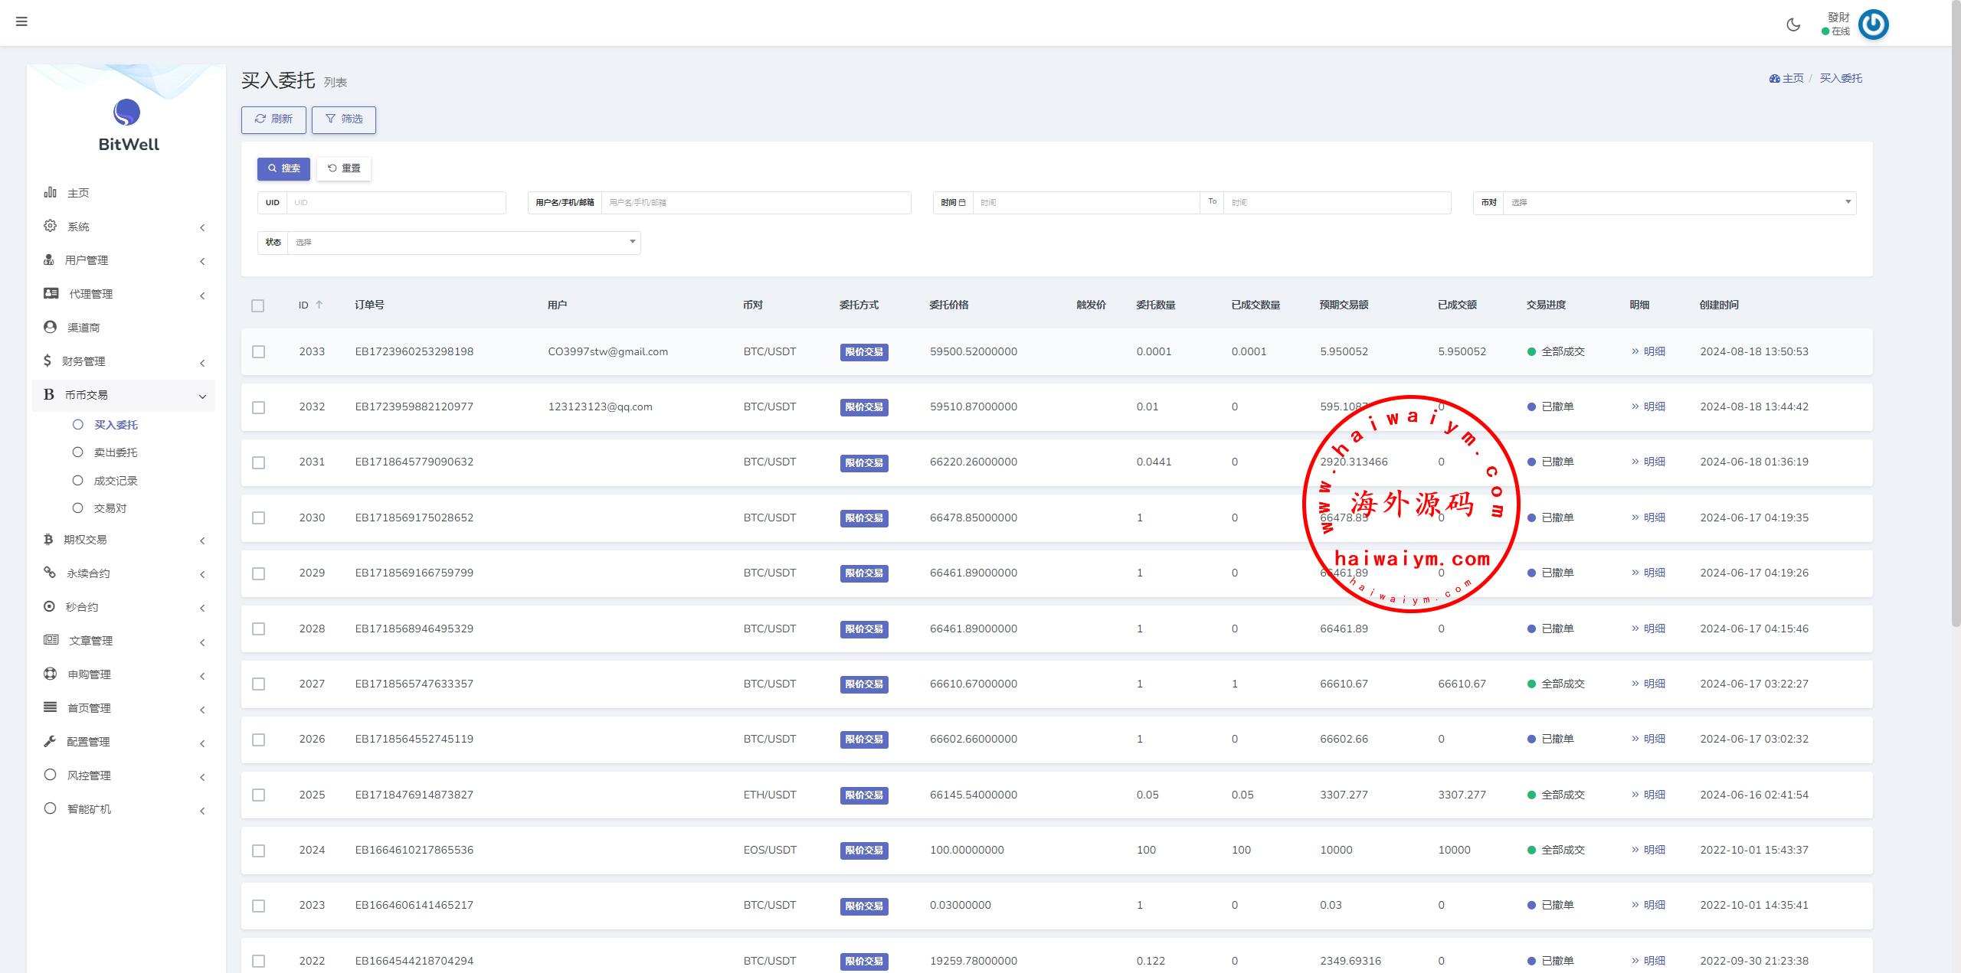This screenshot has height=973, width=1961.
Task: Click ID column sort arrow
Action: coord(319,305)
